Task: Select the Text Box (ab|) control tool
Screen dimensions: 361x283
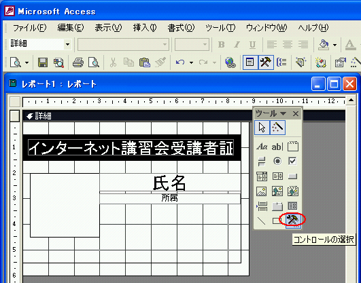Action: pyautogui.click(x=277, y=147)
